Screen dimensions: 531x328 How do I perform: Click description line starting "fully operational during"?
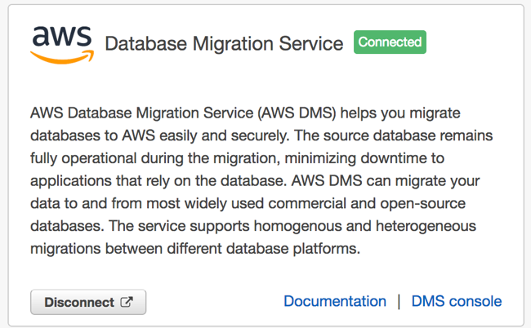coord(238,158)
